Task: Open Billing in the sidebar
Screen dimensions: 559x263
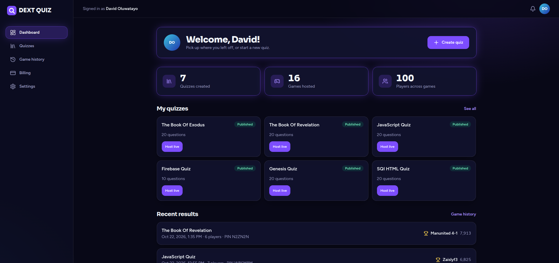Action: pyautogui.click(x=36, y=73)
